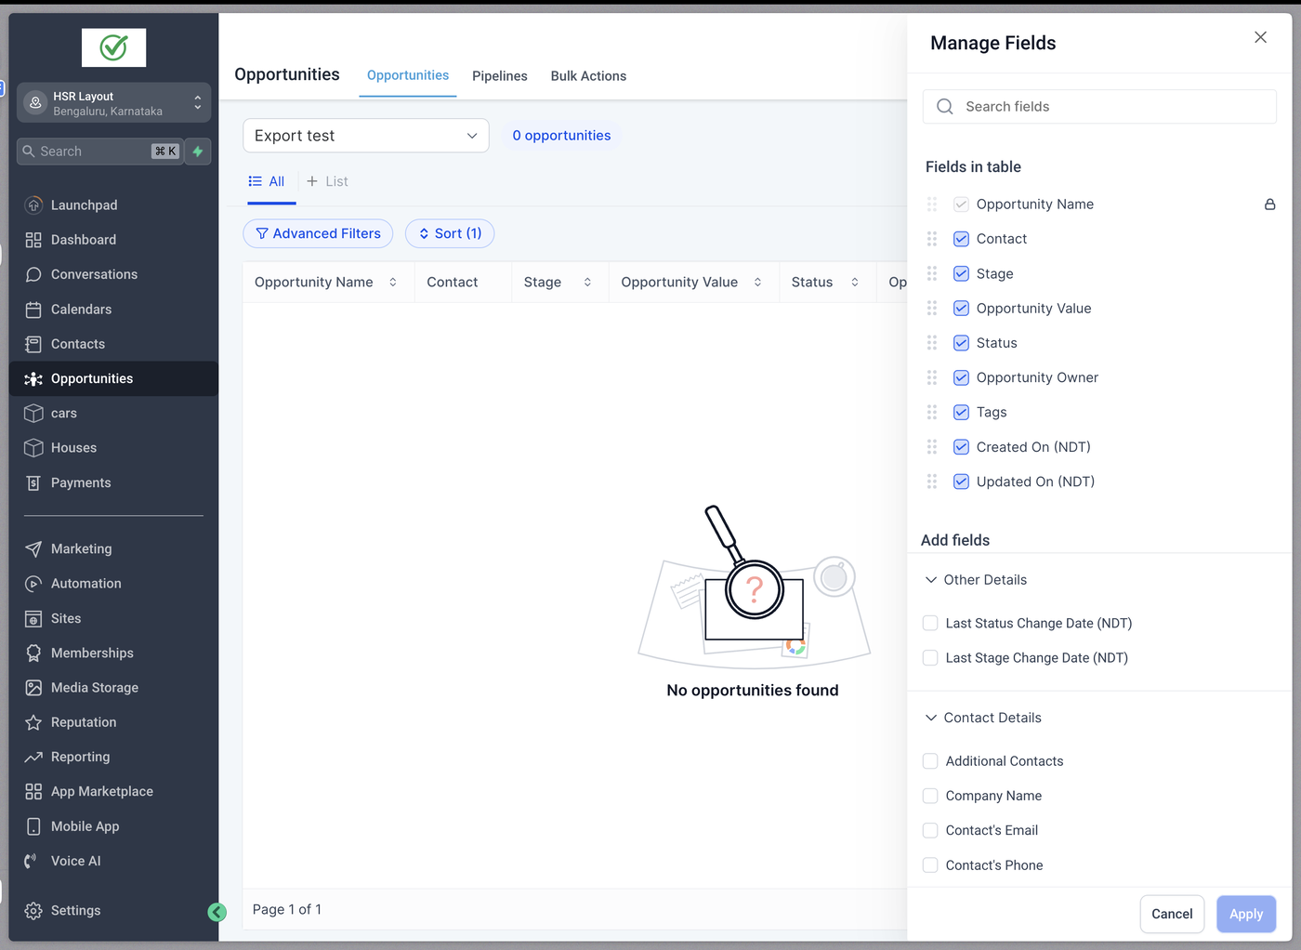Open Conversations via its chat bubble icon

click(x=33, y=274)
